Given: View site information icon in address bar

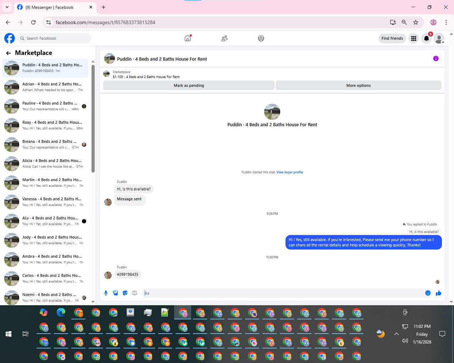Looking at the screenshot, I should click(x=49, y=22).
